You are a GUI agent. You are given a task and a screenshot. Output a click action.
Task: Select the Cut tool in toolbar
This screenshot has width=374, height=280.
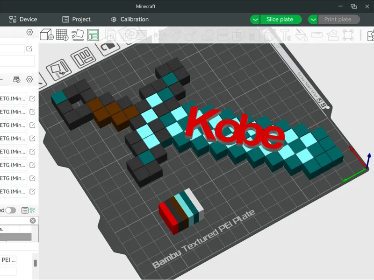pos(223,35)
